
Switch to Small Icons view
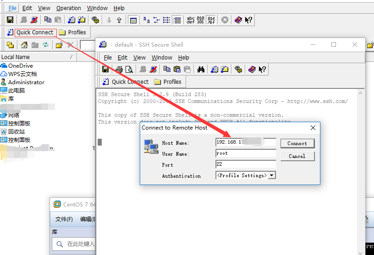(x=156, y=20)
